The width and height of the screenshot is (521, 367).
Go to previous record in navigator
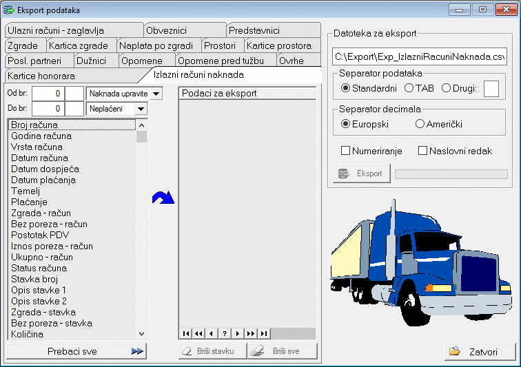pos(211,333)
